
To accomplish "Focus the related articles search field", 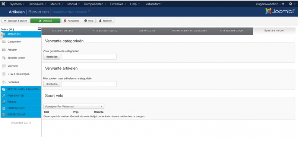I will point(89,84).
